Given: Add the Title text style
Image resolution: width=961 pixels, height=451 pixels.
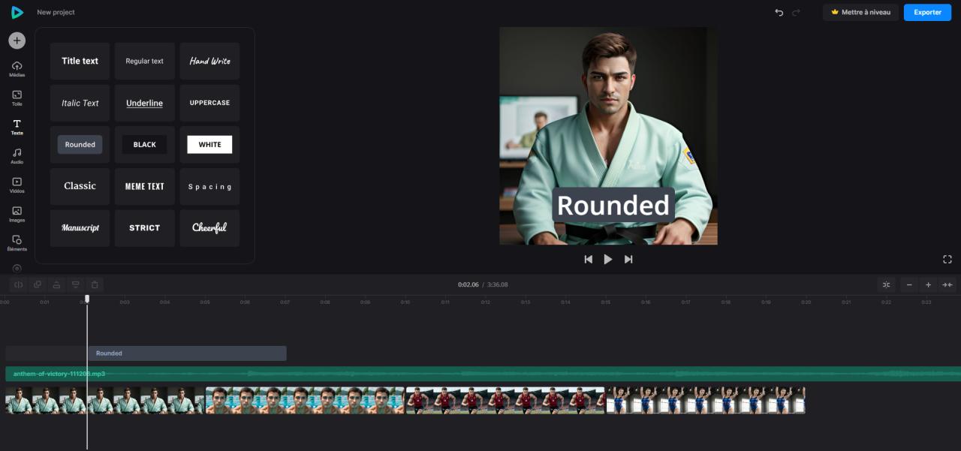Looking at the screenshot, I should [80, 61].
